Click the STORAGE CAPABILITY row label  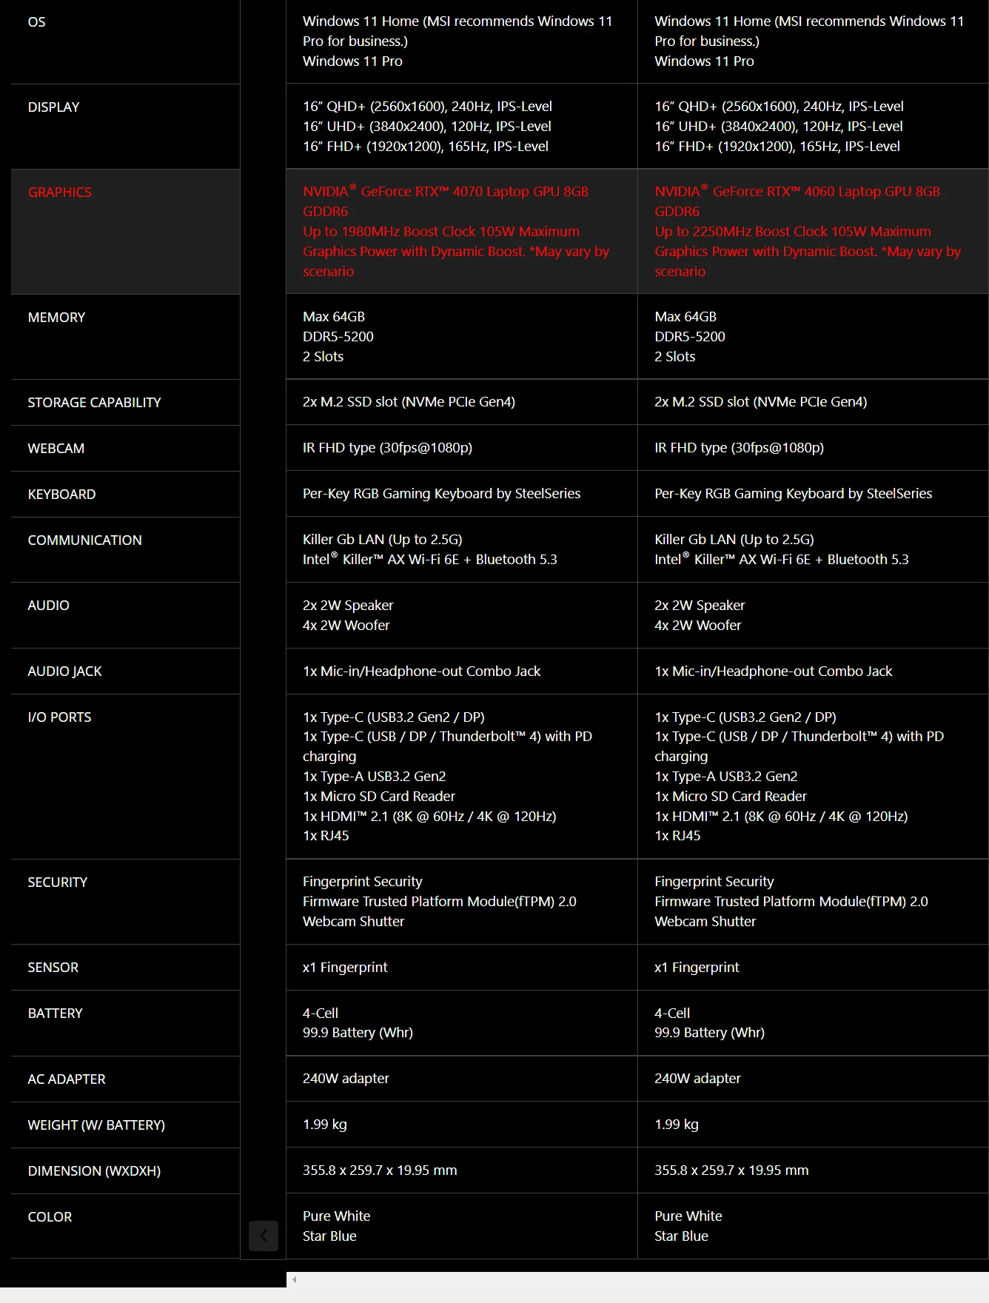click(94, 403)
